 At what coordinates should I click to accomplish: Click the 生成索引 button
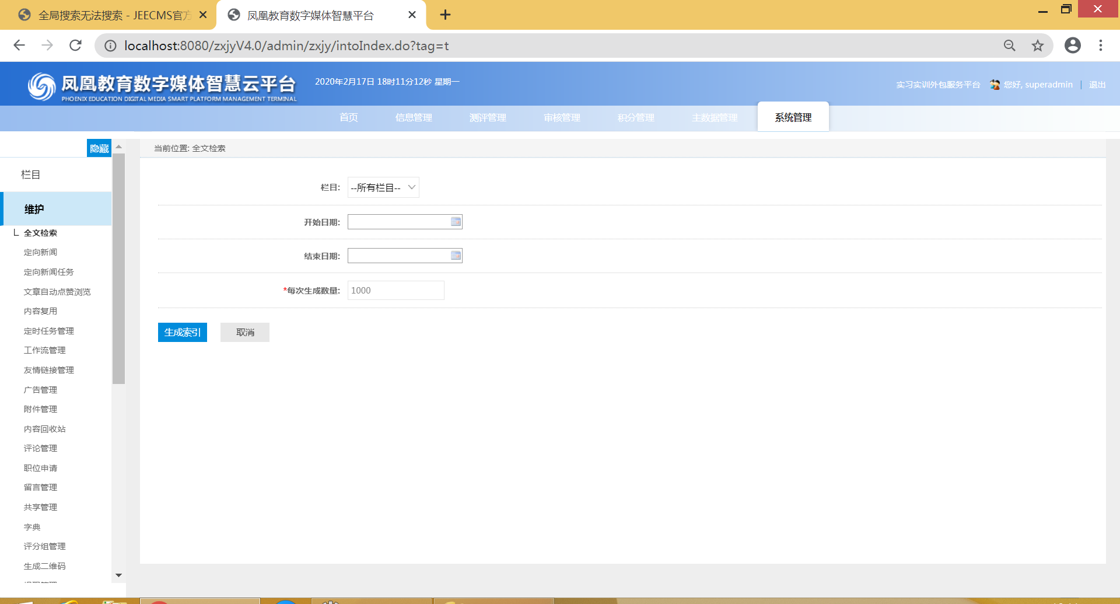click(x=183, y=332)
